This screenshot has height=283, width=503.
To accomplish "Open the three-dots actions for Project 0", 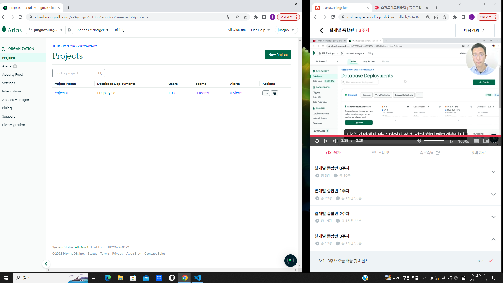I will 266,93.
